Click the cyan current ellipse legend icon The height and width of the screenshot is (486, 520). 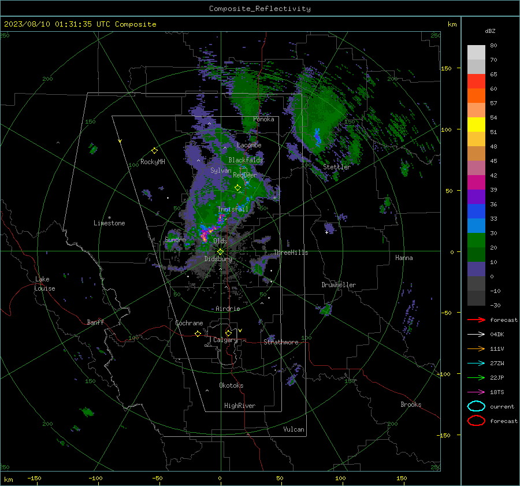pyautogui.click(x=476, y=406)
